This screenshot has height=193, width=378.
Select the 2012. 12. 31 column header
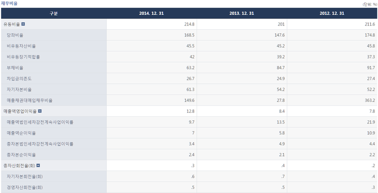point(332,13)
